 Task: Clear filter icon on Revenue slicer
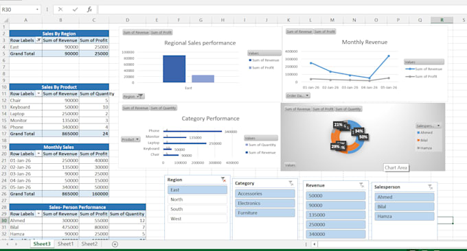[361, 185]
